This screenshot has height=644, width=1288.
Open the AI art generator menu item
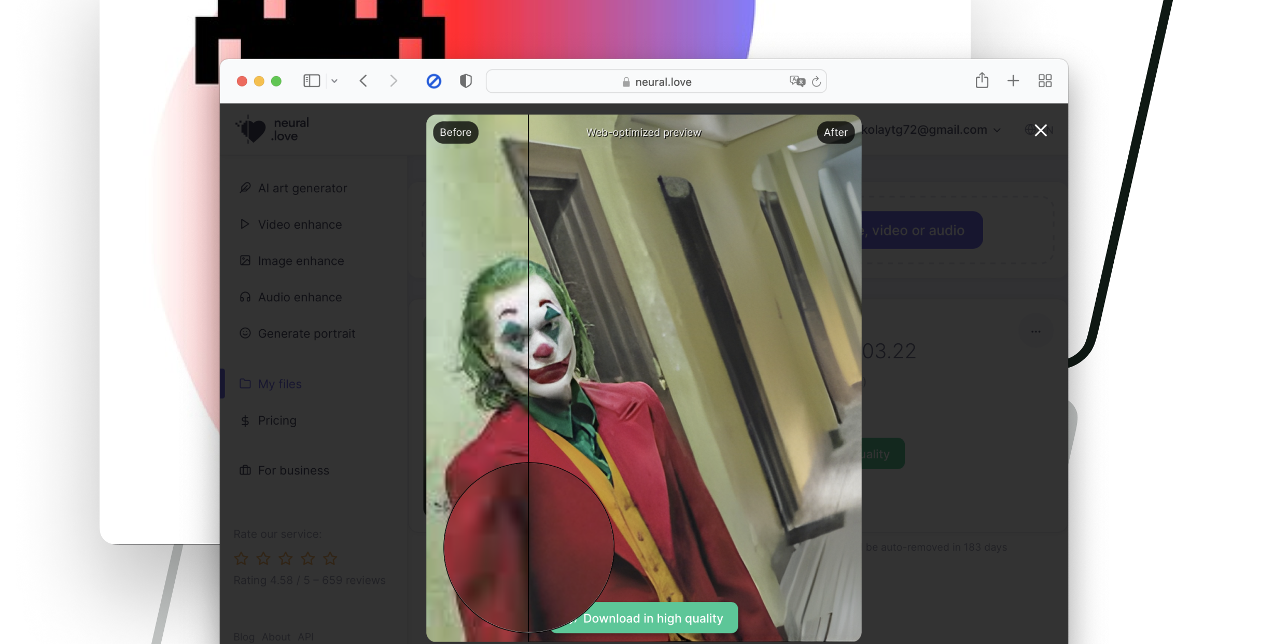[302, 188]
